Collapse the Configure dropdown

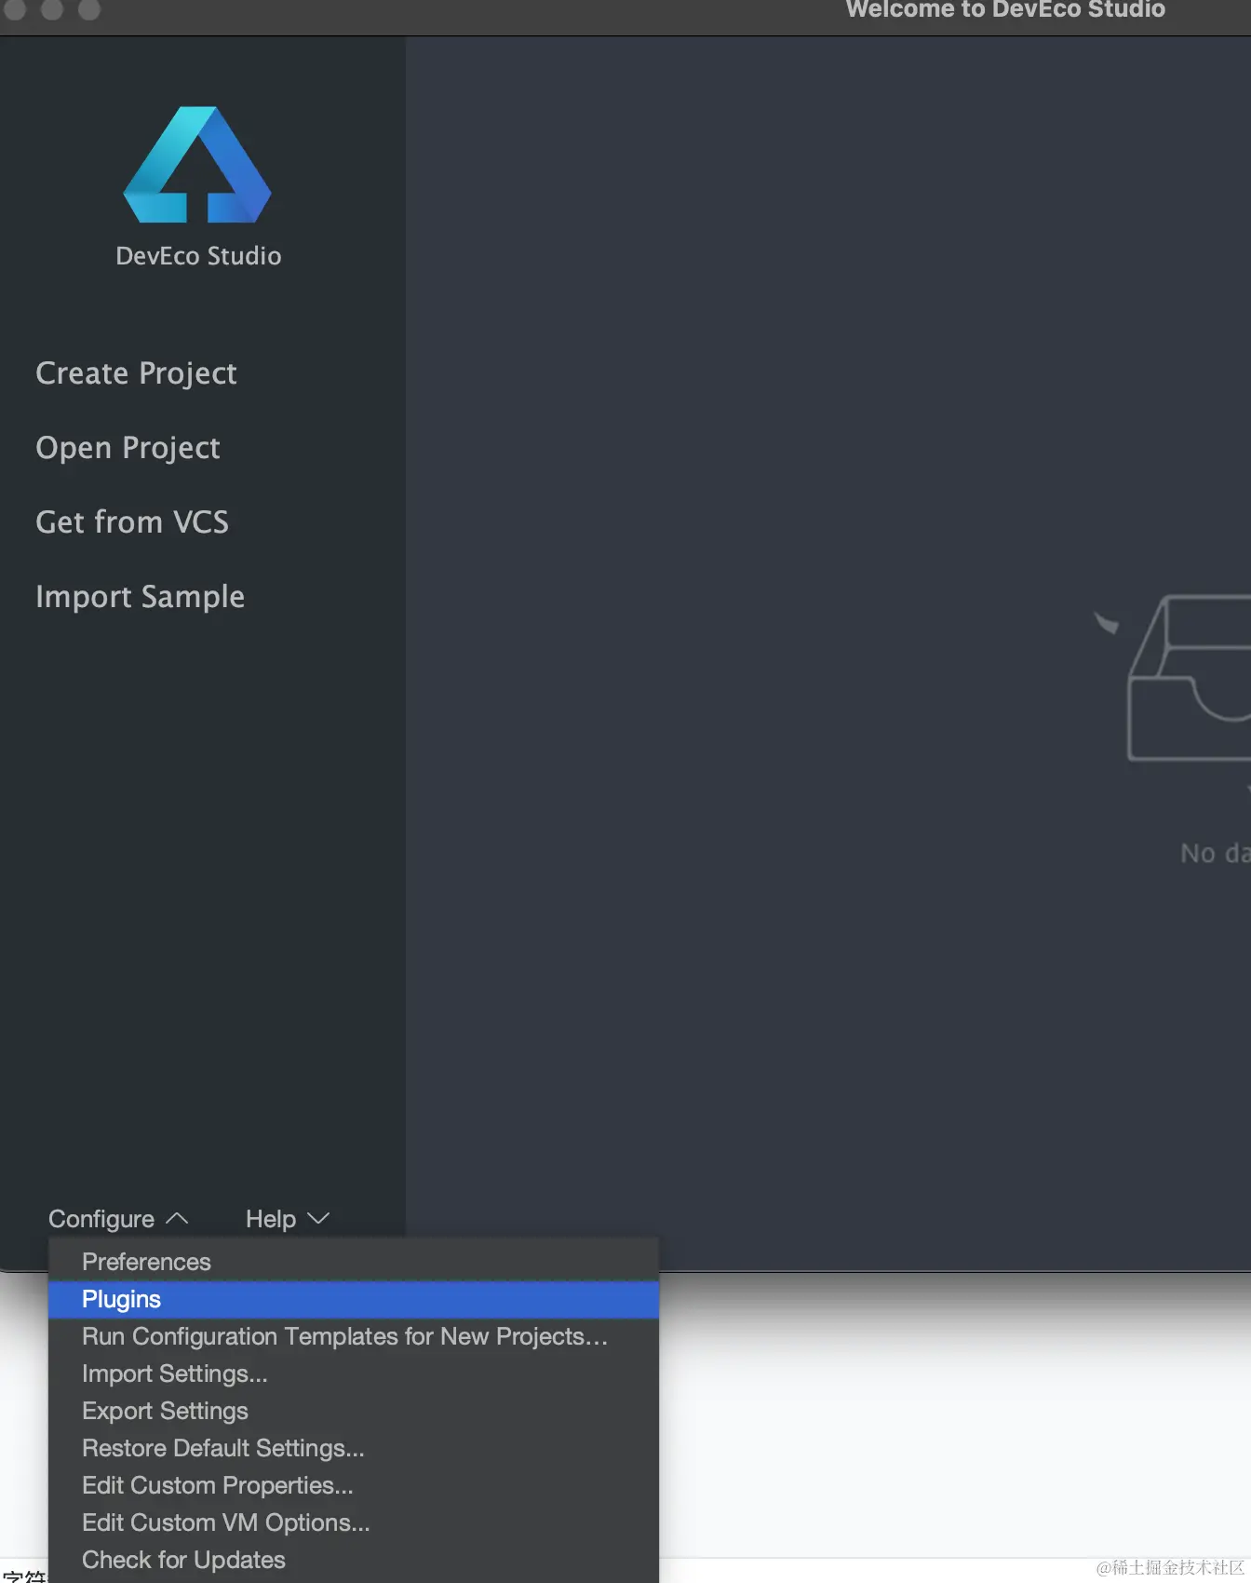click(x=118, y=1219)
